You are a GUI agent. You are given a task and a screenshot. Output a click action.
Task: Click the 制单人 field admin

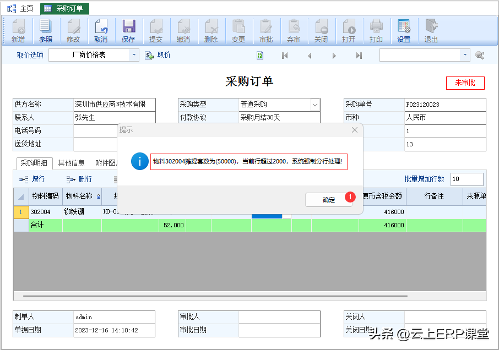pos(114,318)
